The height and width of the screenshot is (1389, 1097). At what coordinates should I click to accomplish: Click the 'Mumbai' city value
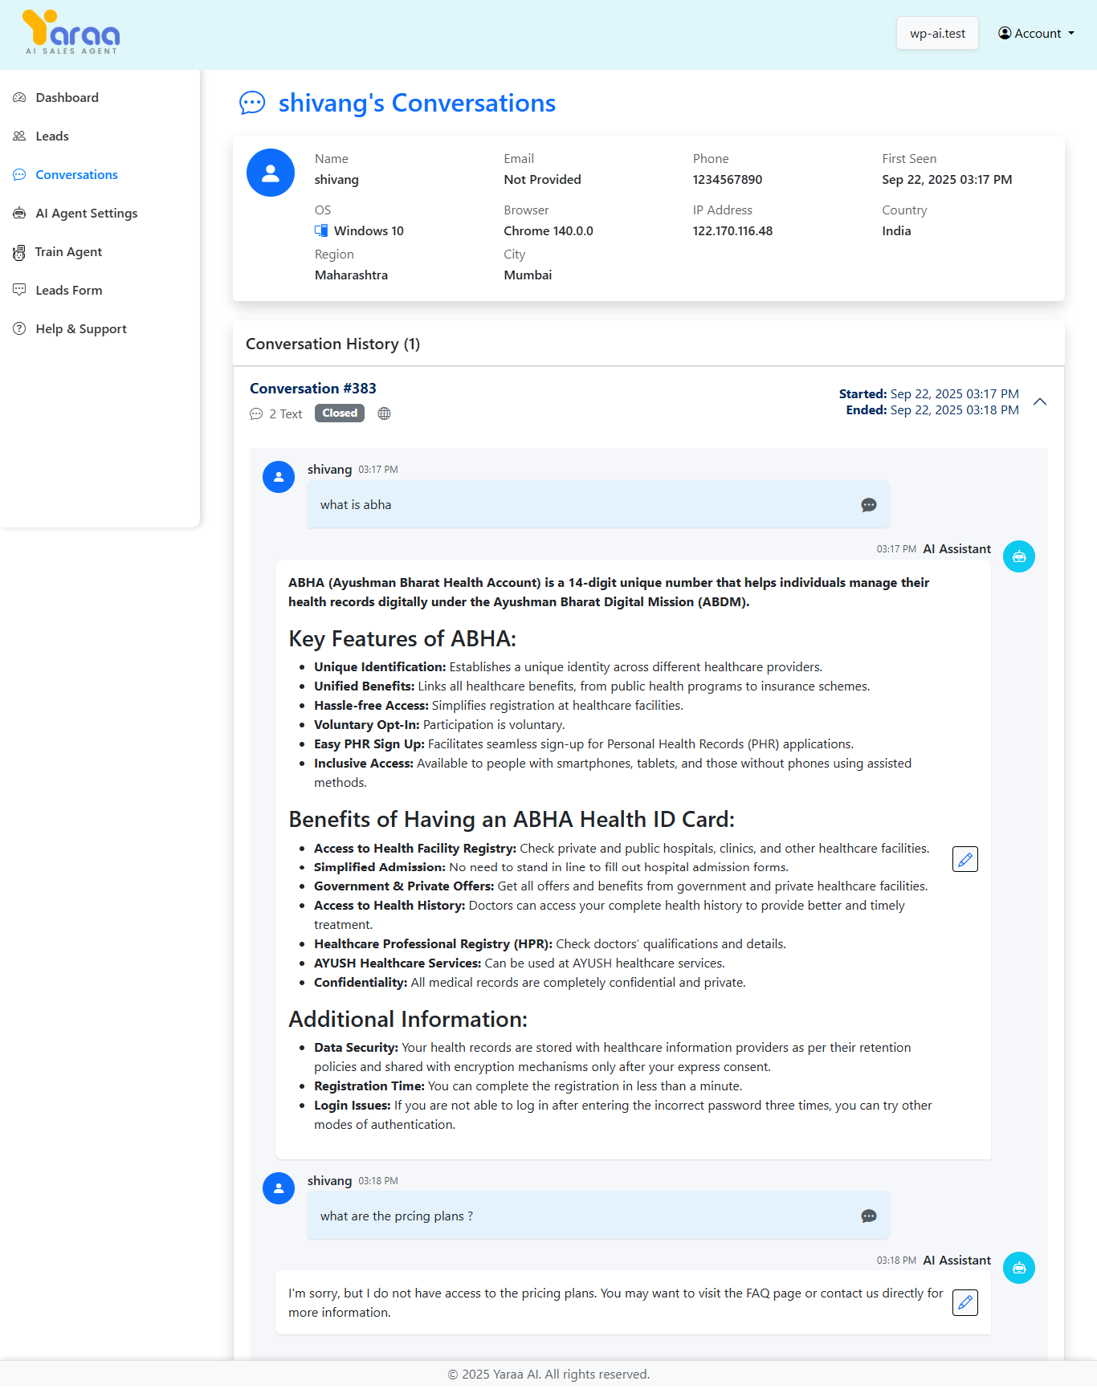point(528,275)
